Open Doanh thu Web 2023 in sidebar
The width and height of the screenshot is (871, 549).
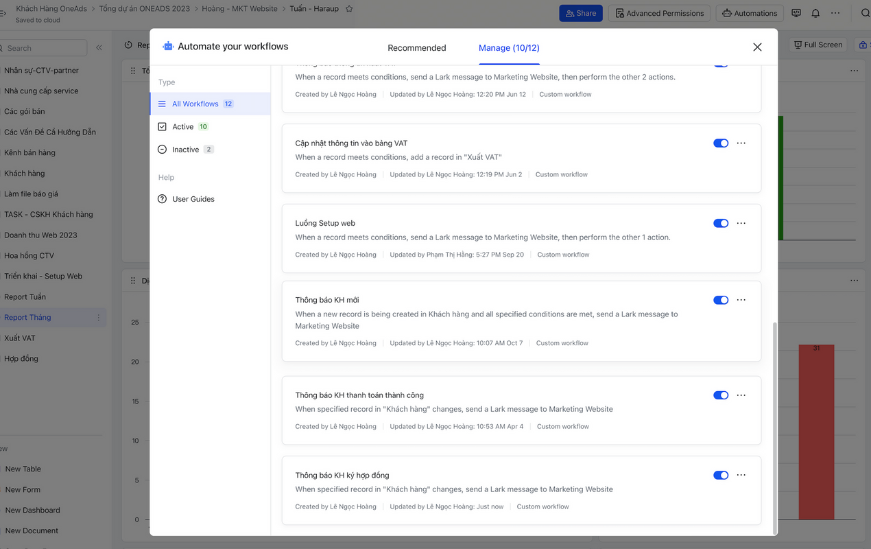point(40,235)
